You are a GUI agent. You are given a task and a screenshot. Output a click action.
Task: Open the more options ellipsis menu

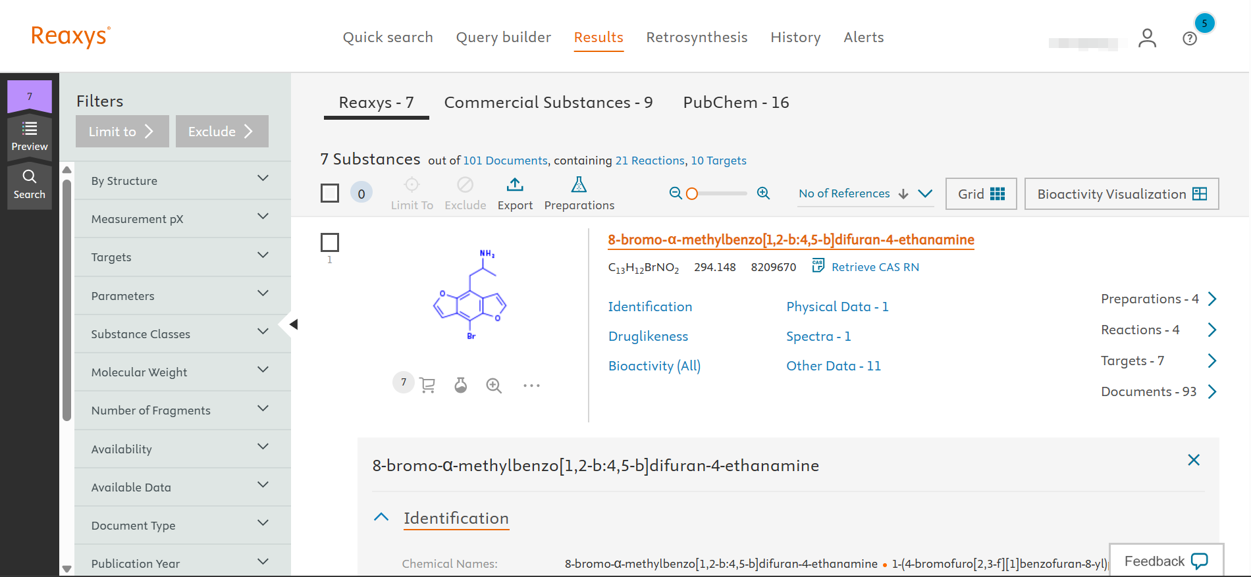tap(531, 386)
